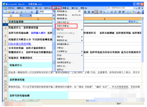Click the Increase Decimal icon
Screen dimensions: 147x107
(x=111, y=12)
